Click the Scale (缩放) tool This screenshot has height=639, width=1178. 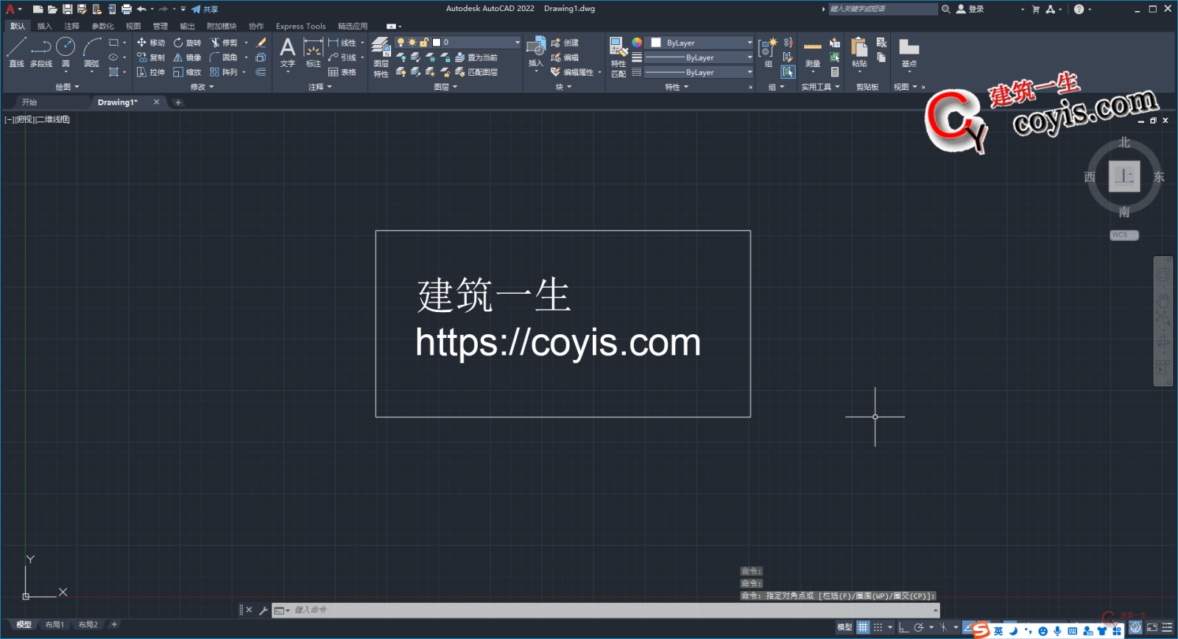click(x=187, y=72)
